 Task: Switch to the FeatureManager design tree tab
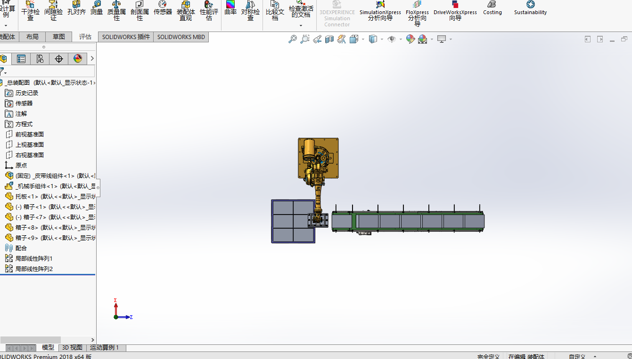(x=4, y=58)
